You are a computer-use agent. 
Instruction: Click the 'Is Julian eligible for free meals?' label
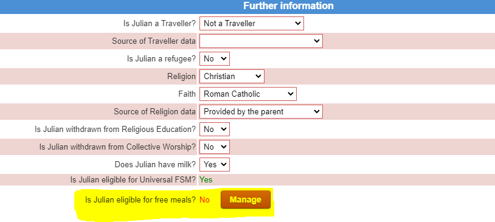tap(140, 200)
